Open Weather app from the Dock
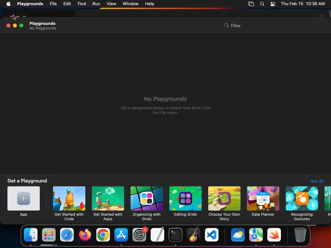 pyautogui.click(x=238, y=235)
